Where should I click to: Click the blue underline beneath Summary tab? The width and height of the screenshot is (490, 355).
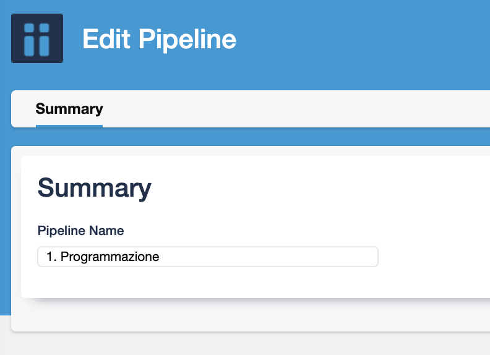69,126
